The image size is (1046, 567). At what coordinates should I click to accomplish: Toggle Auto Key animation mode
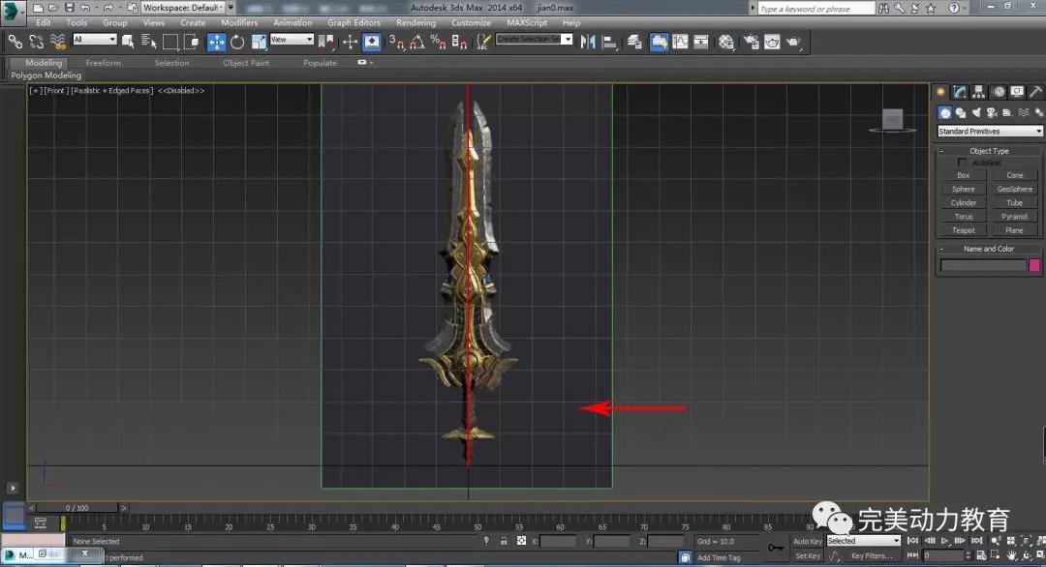coord(807,542)
